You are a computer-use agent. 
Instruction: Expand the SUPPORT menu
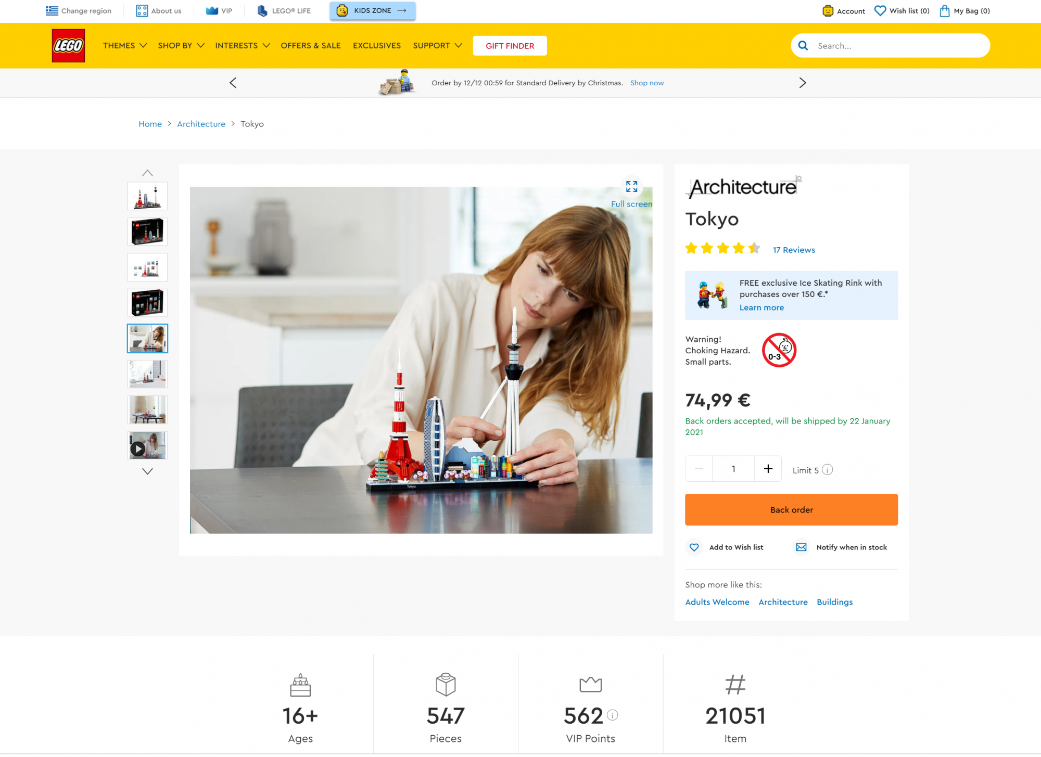437,46
